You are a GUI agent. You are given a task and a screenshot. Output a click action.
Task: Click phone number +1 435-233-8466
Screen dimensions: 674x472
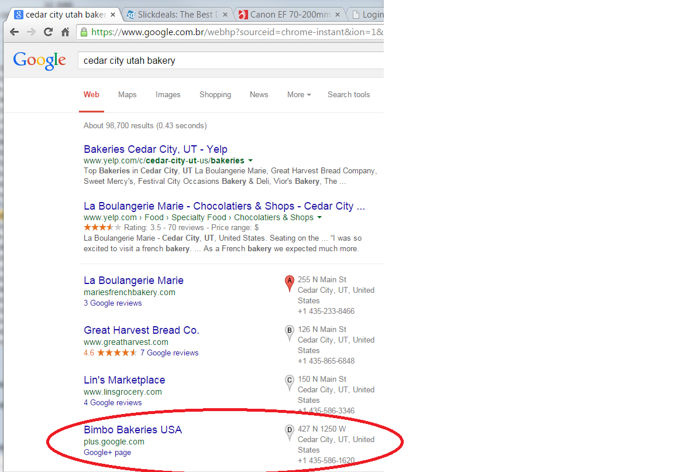coord(326,311)
